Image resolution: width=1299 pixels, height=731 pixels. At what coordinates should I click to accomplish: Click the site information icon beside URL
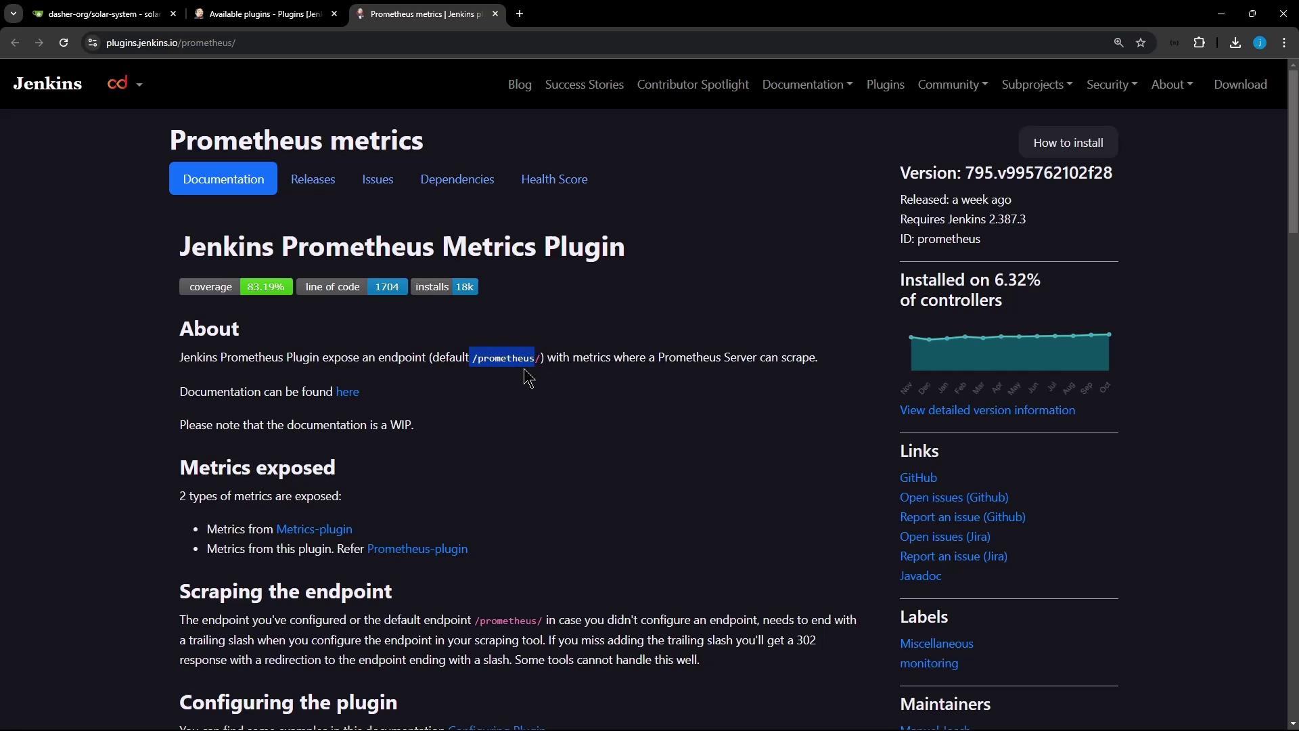(x=93, y=43)
